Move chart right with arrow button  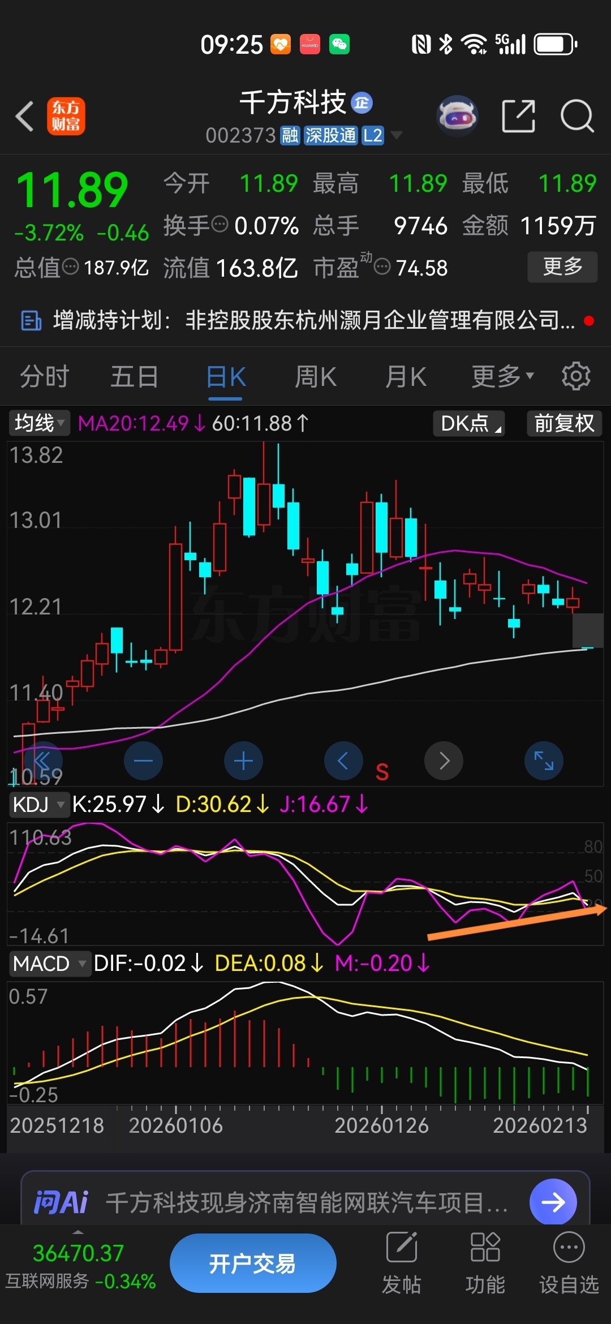(x=444, y=761)
